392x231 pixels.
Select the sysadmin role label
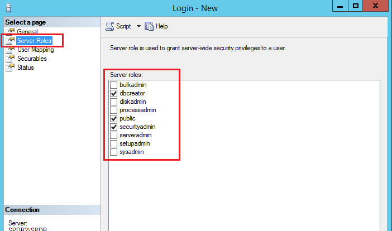[x=132, y=152]
